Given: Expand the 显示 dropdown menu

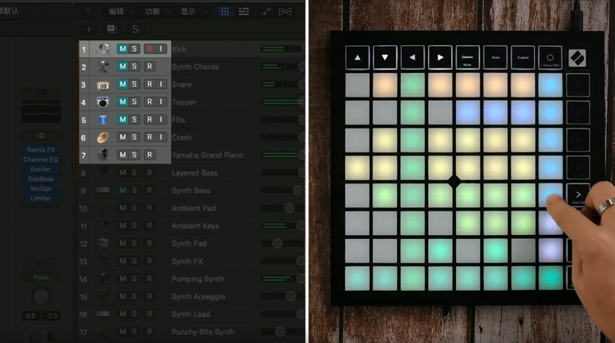Looking at the screenshot, I should [x=194, y=11].
